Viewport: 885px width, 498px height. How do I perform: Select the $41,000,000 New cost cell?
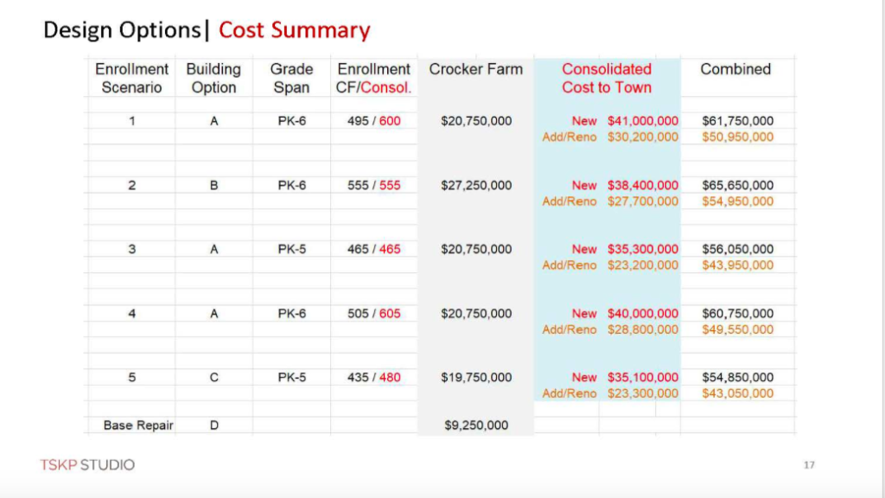(x=643, y=121)
